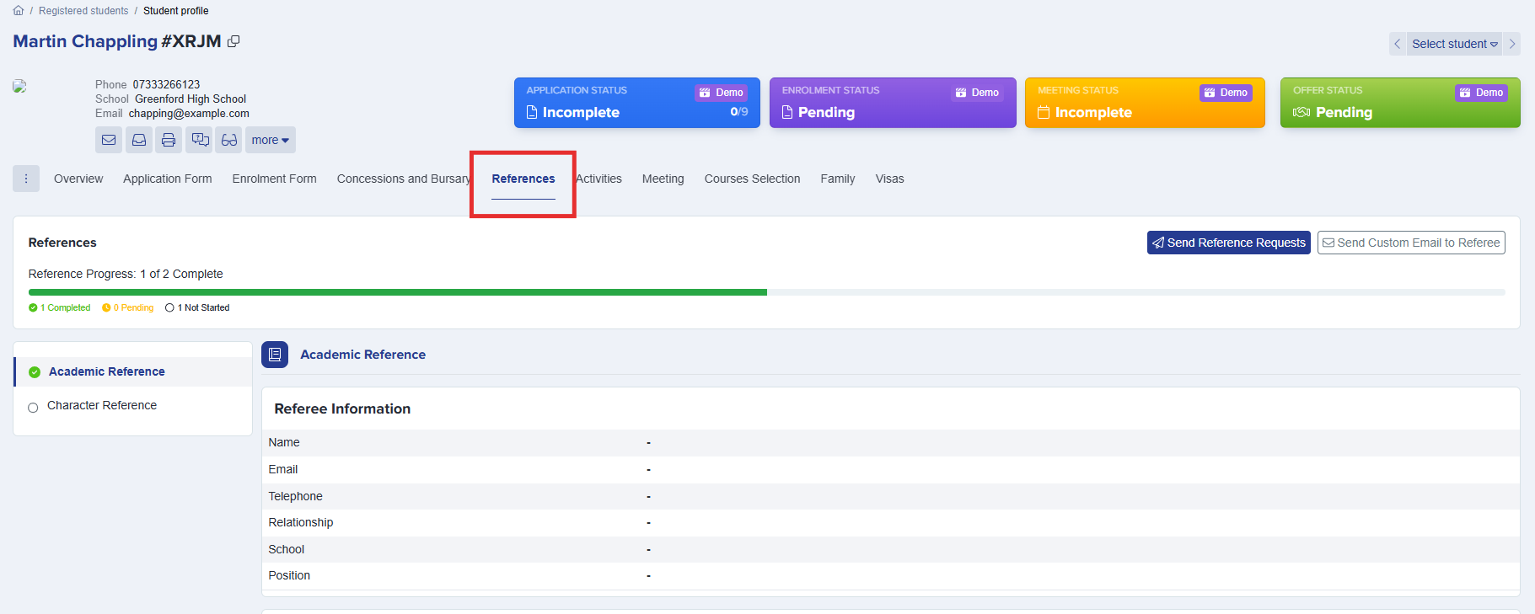The image size is (1535, 614).
Task: Click the envelope email icon button
Action: click(x=109, y=140)
